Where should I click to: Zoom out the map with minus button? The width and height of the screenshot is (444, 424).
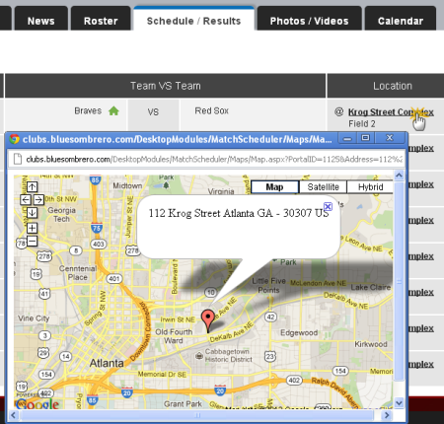click(x=32, y=241)
